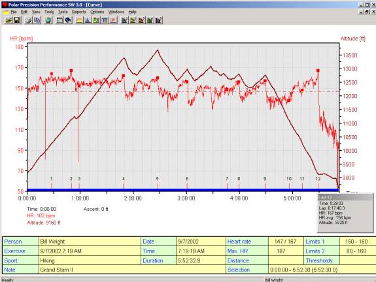Screen dimensions: 376x282
Task: Open the Tools menu
Action: pyautogui.click(x=49, y=12)
